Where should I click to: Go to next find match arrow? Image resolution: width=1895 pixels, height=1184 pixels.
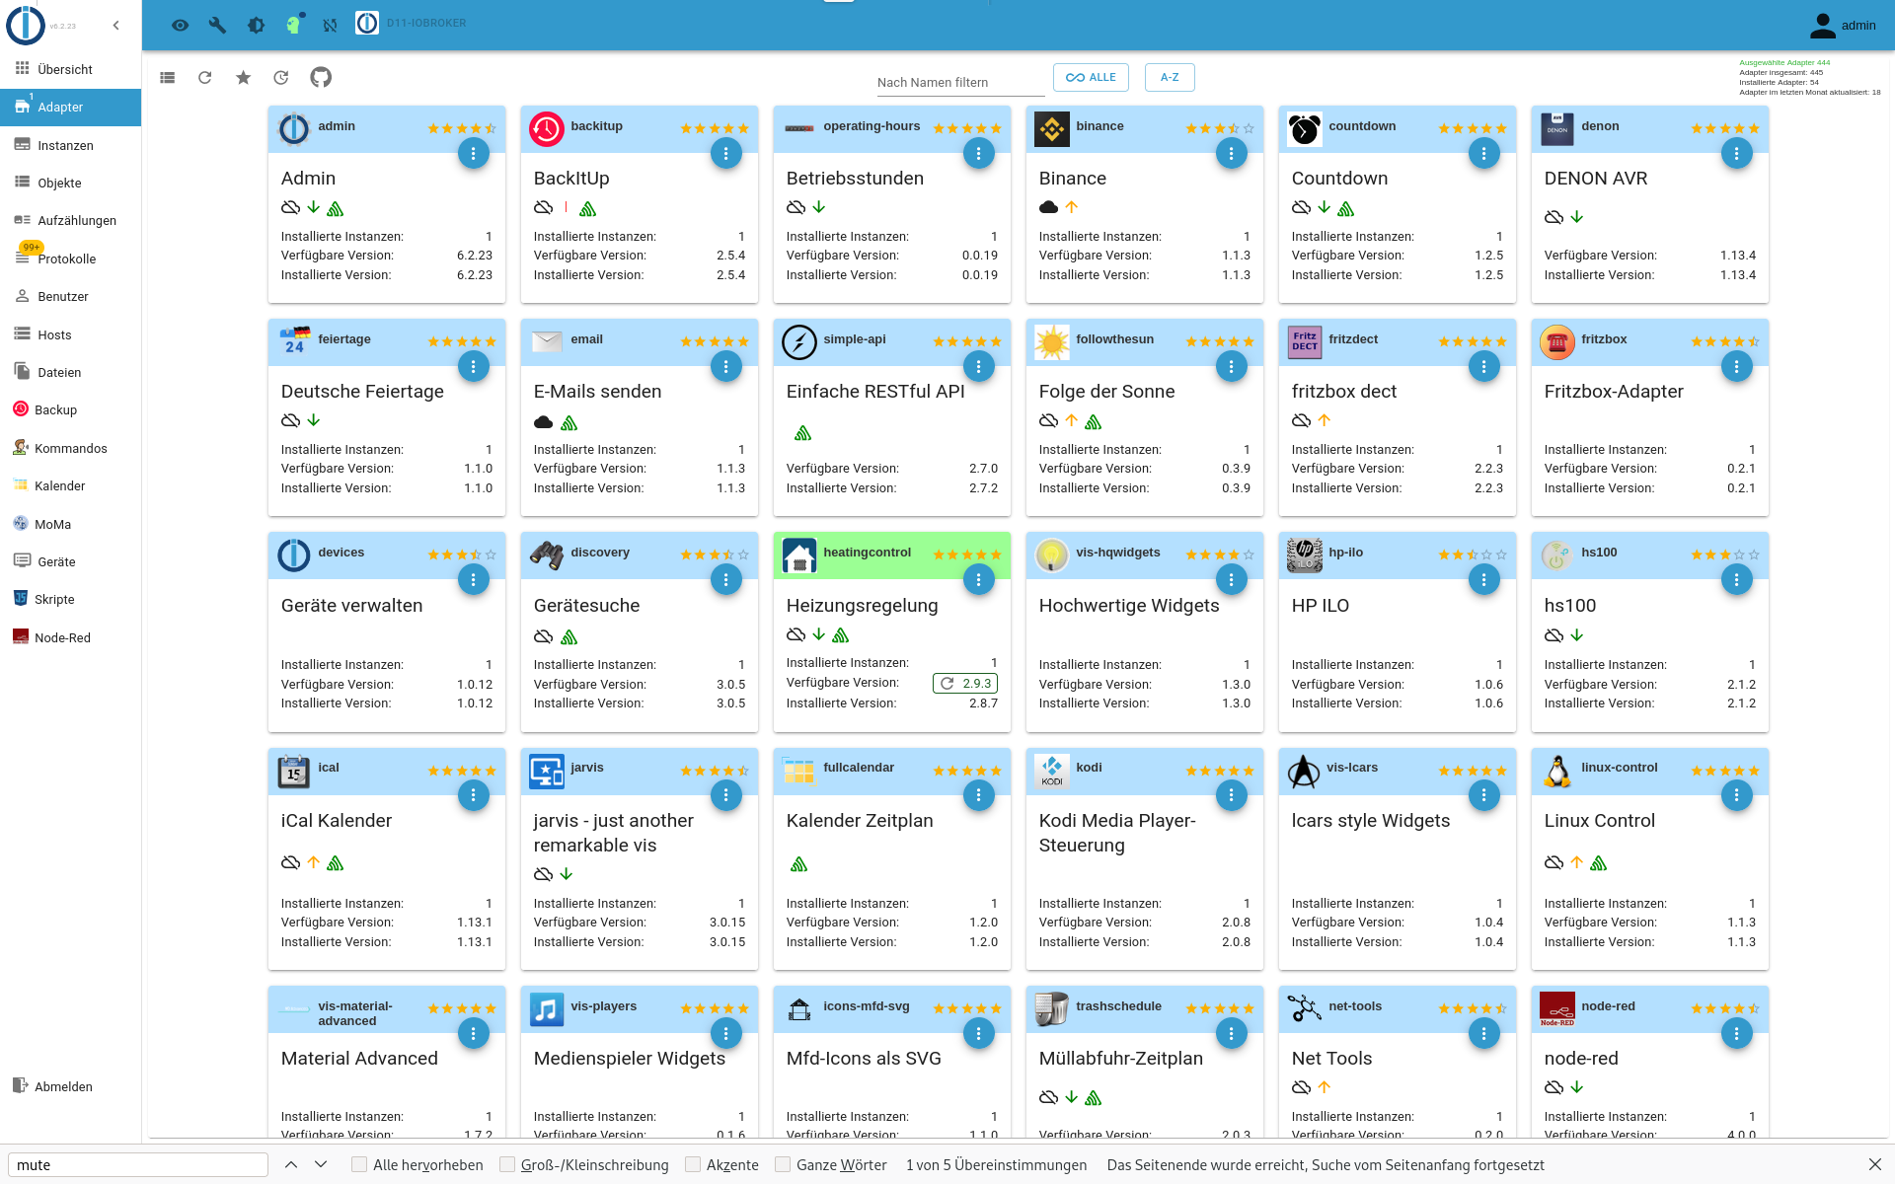(321, 1165)
